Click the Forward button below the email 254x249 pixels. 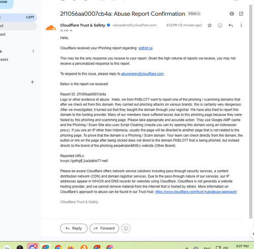coord(104,228)
